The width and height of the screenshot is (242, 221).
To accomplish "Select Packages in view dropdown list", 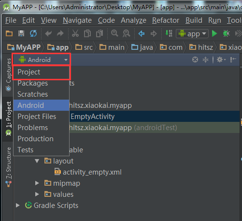I will pyautogui.click(x=42, y=83).
